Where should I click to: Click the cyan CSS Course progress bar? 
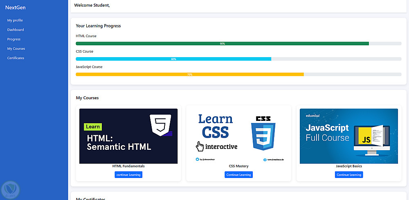173,59
